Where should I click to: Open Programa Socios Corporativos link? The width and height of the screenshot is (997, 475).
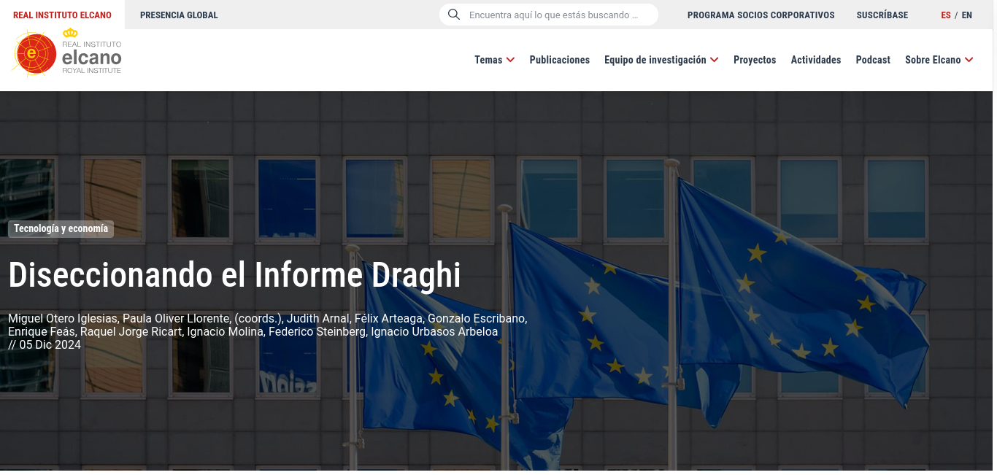tap(761, 15)
